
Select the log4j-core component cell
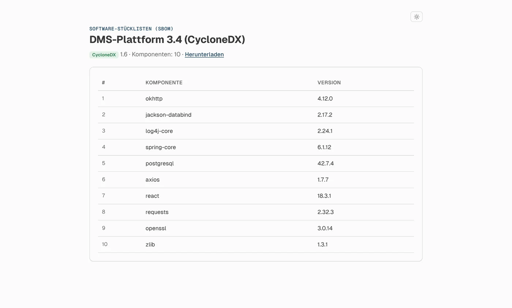[159, 131]
